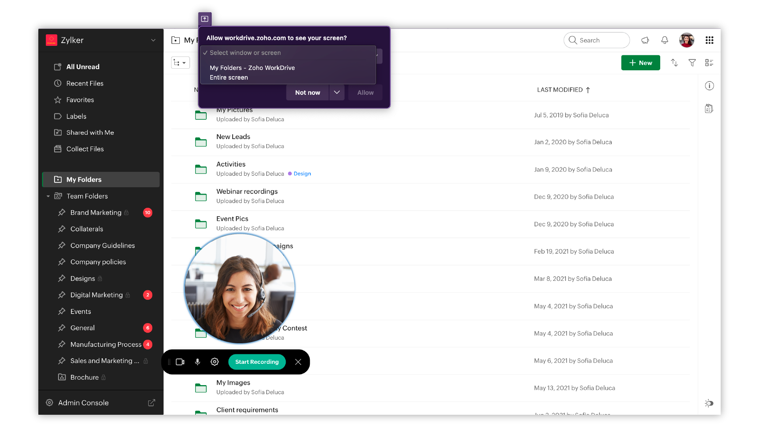Screen dimensions: 759x427
Task: Expand the Not now dropdown arrow
Action: click(337, 92)
